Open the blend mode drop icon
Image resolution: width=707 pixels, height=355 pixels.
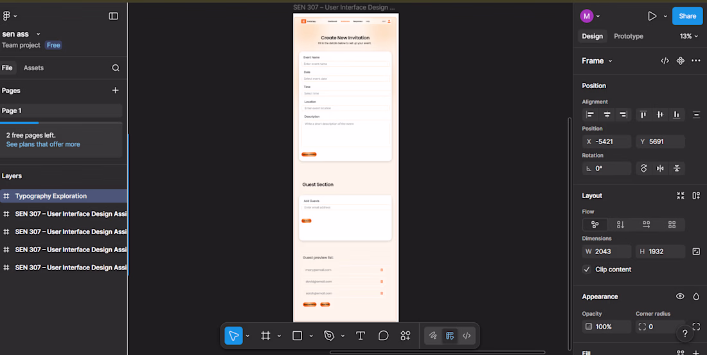point(696,296)
